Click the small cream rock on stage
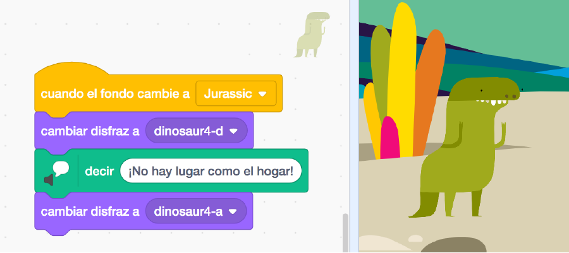This screenshot has width=569, height=253. pos(415,238)
